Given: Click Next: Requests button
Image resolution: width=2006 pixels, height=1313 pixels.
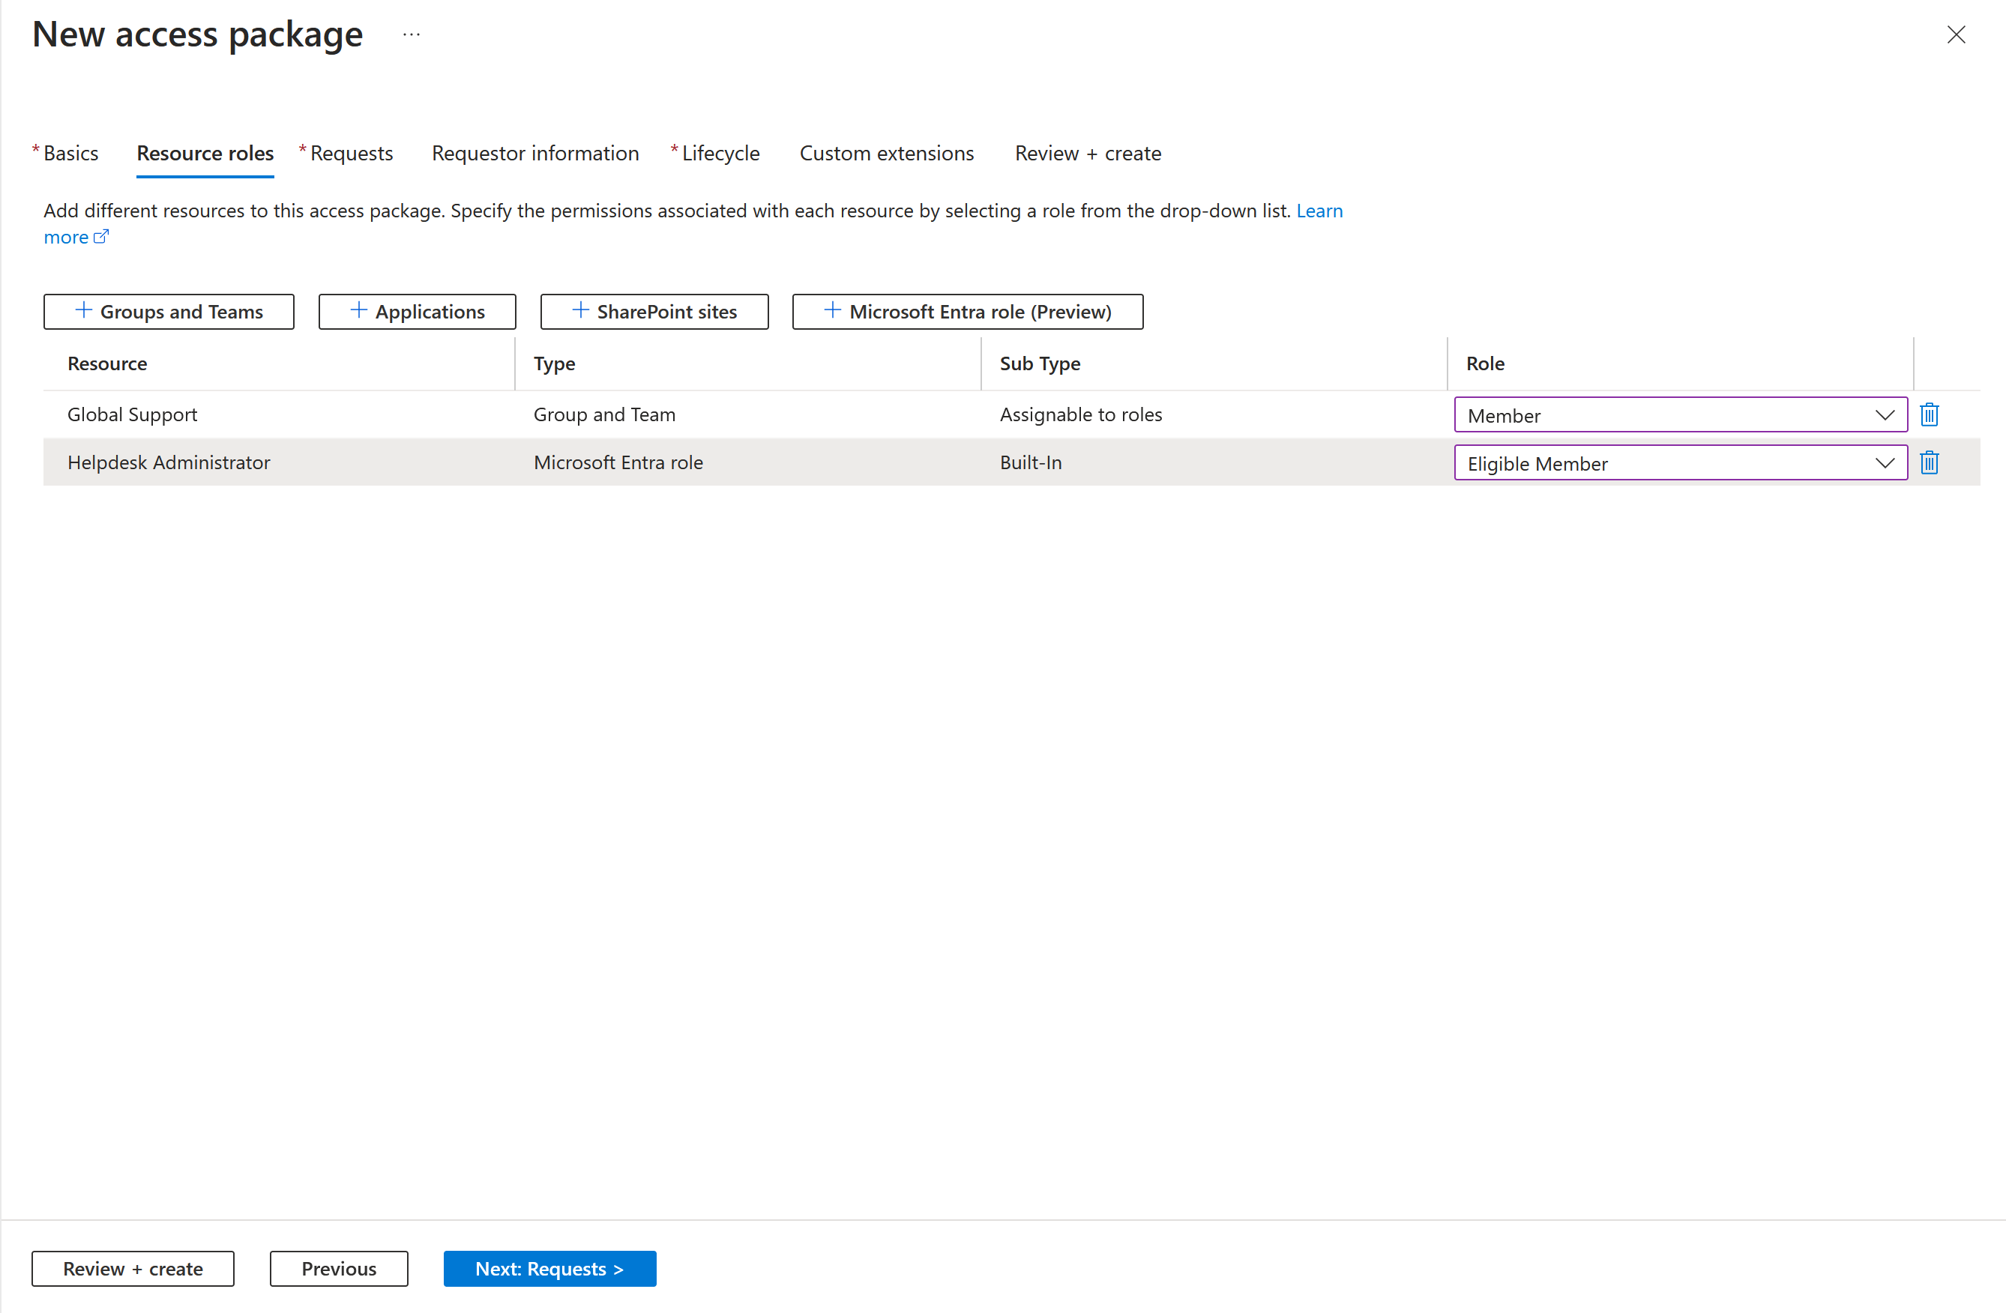Looking at the screenshot, I should [549, 1267].
